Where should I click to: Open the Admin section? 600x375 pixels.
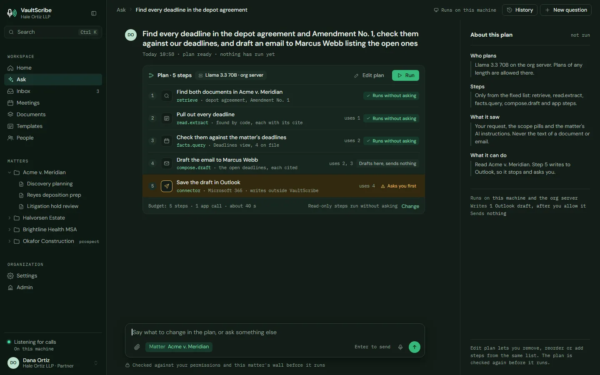pyautogui.click(x=53, y=287)
